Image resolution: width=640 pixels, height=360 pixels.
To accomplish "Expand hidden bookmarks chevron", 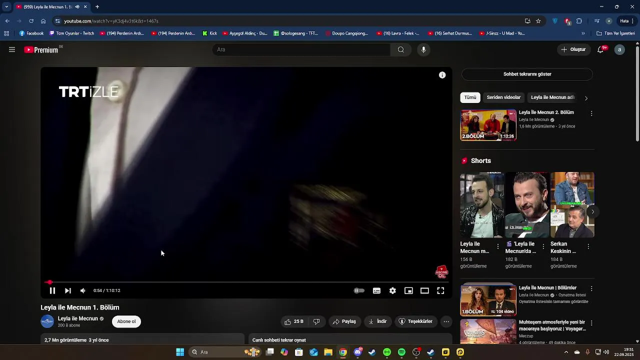I will (583, 33).
